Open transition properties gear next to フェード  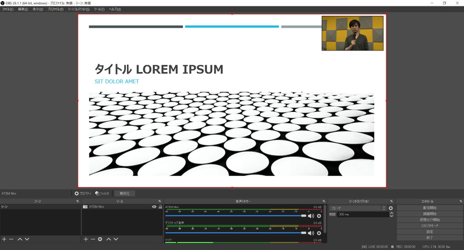coord(390,208)
